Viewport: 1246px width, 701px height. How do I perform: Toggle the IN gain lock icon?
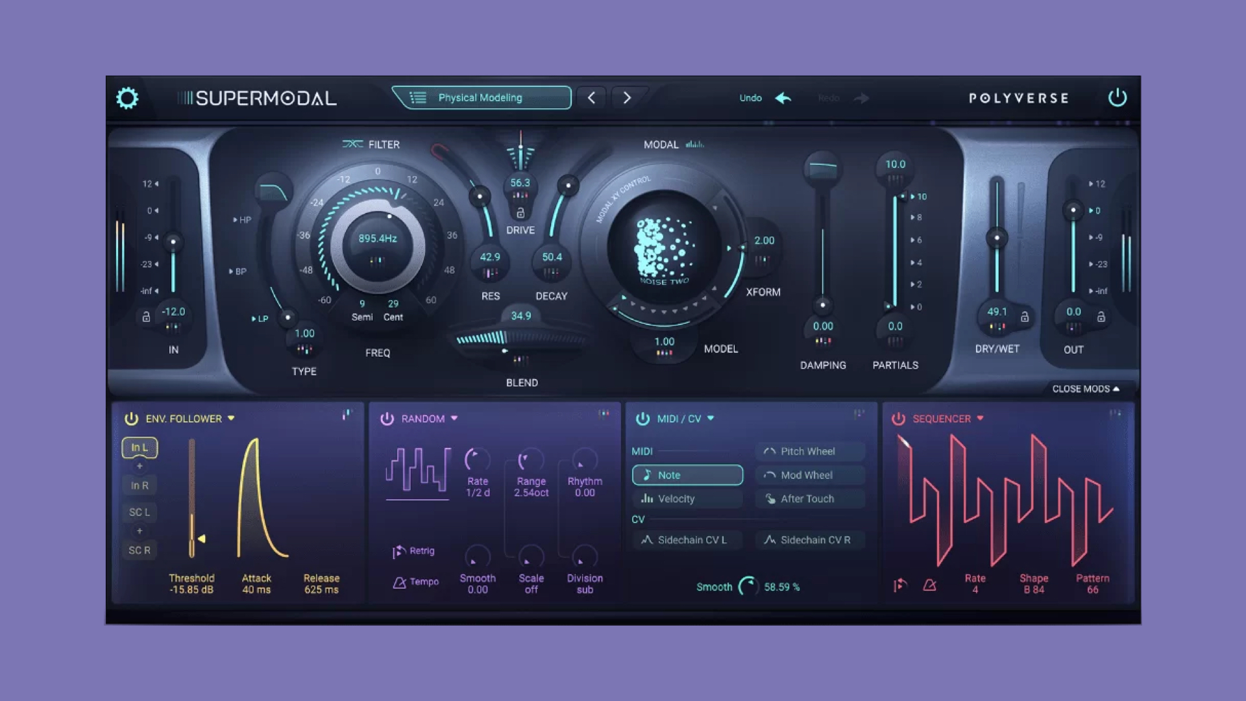tap(146, 317)
